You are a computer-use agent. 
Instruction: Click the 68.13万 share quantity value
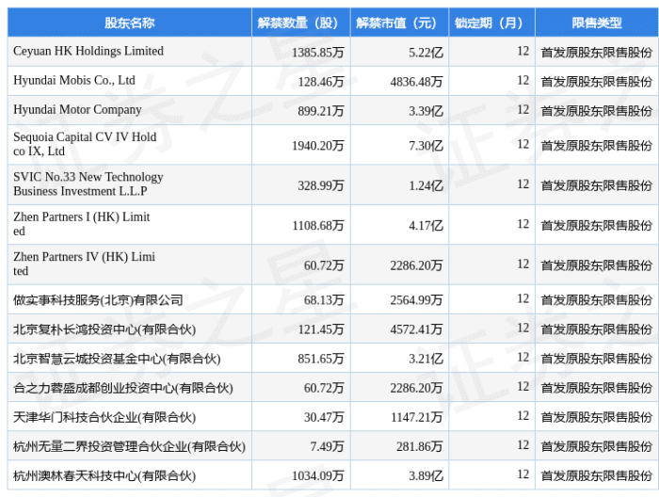click(x=324, y=300)
